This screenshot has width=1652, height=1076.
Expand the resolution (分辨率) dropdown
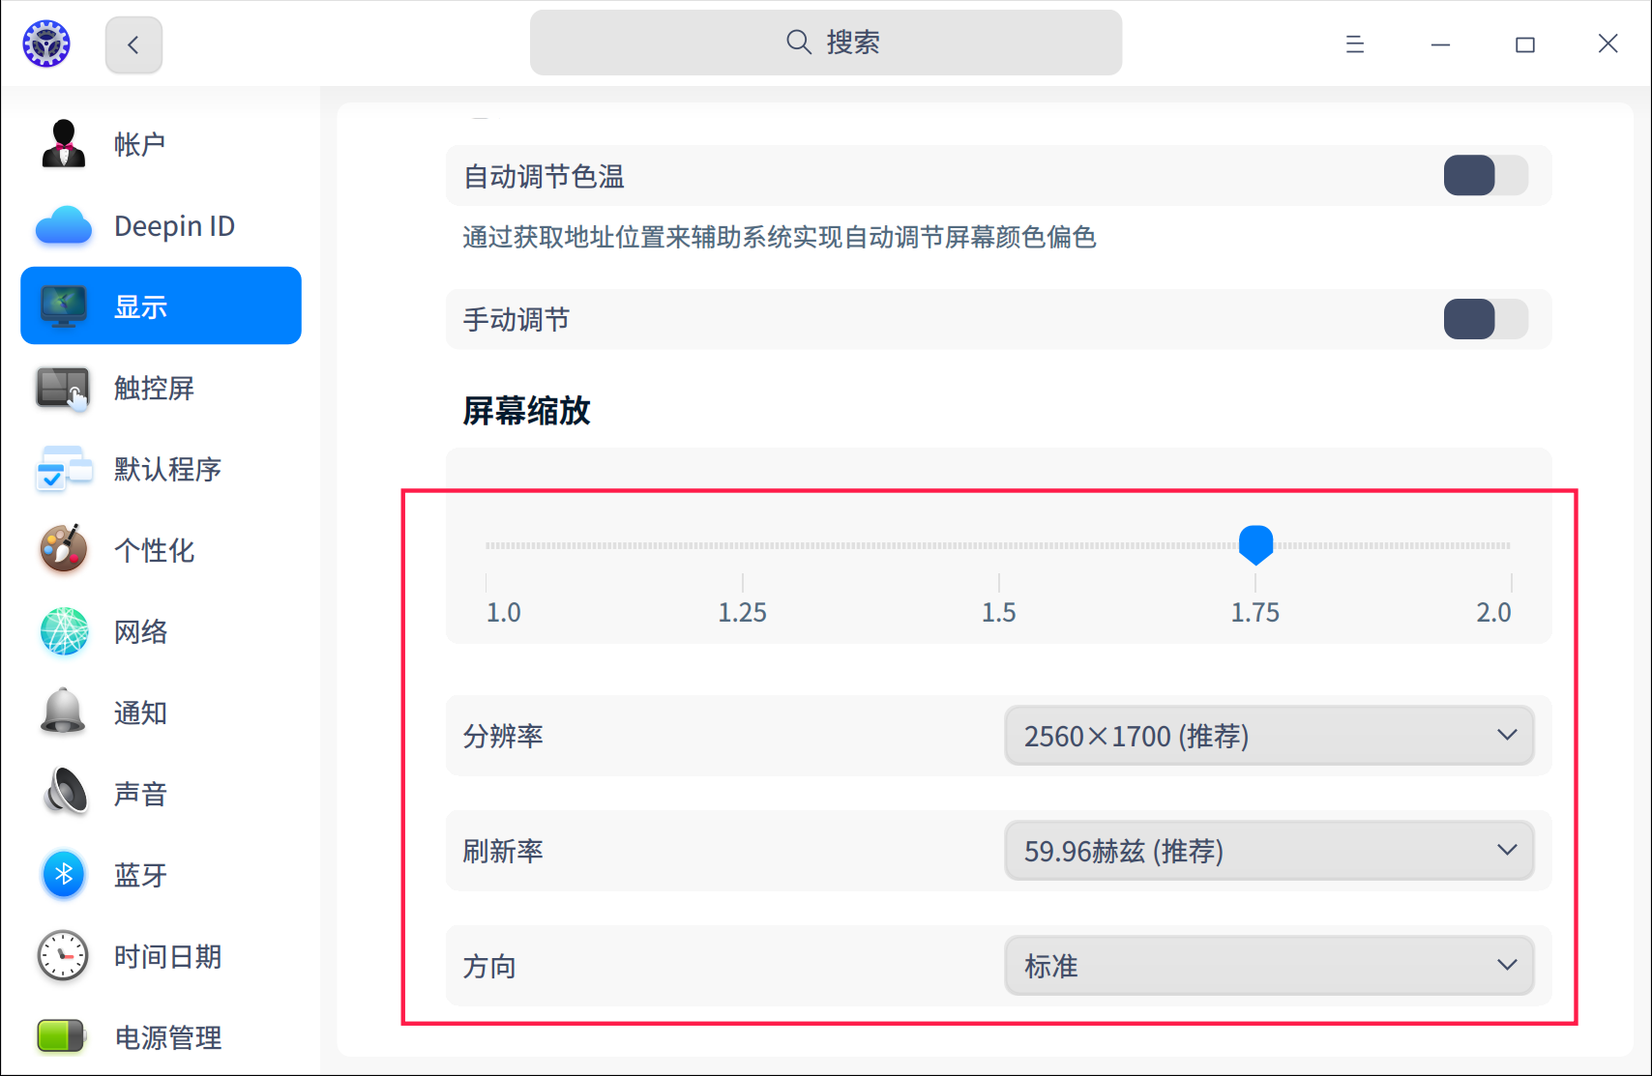[x=1269, y=736]
